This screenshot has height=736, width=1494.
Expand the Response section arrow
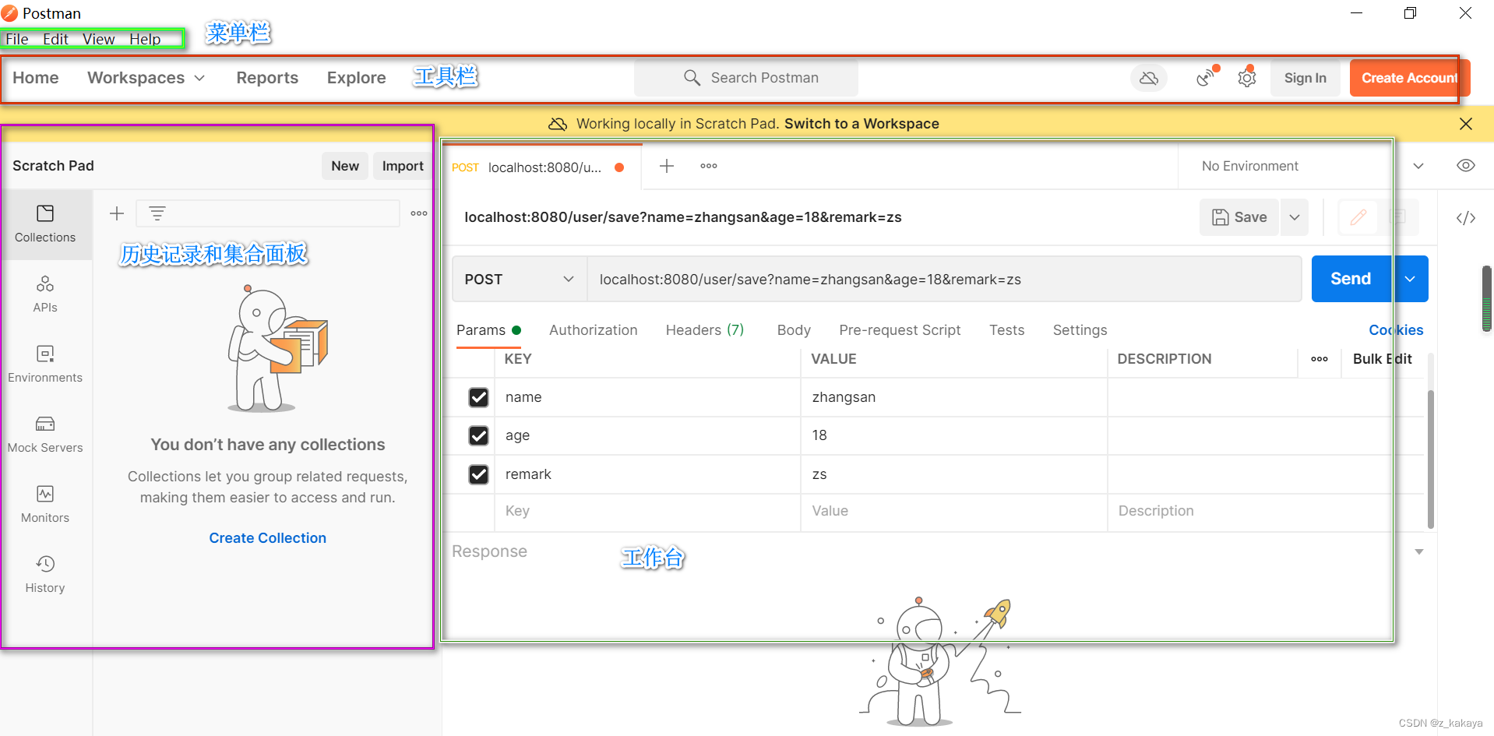click(x=1419, y=552)
